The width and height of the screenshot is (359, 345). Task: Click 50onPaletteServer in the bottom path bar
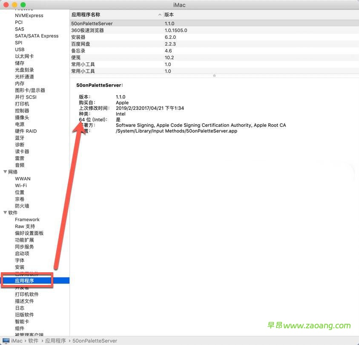tap(95, 341)
